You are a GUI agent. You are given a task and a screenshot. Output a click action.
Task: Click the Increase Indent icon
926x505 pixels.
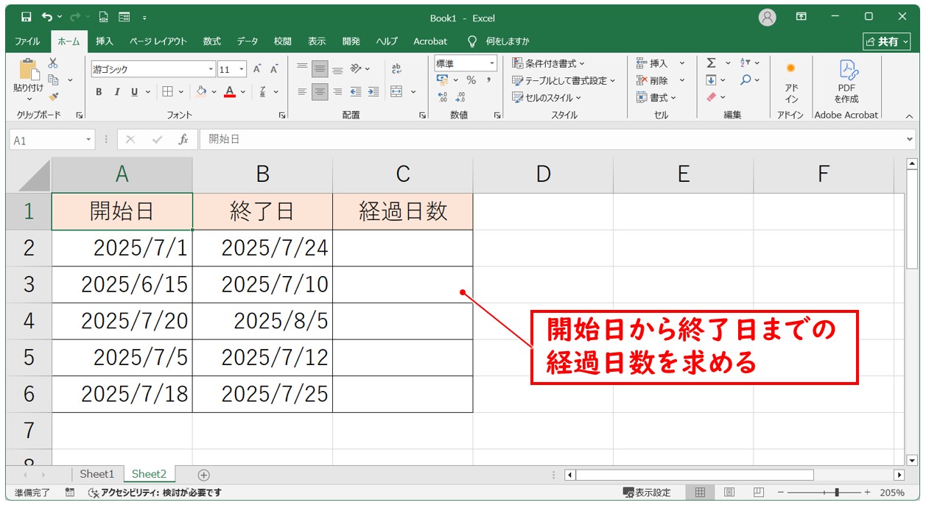[373, 92]
